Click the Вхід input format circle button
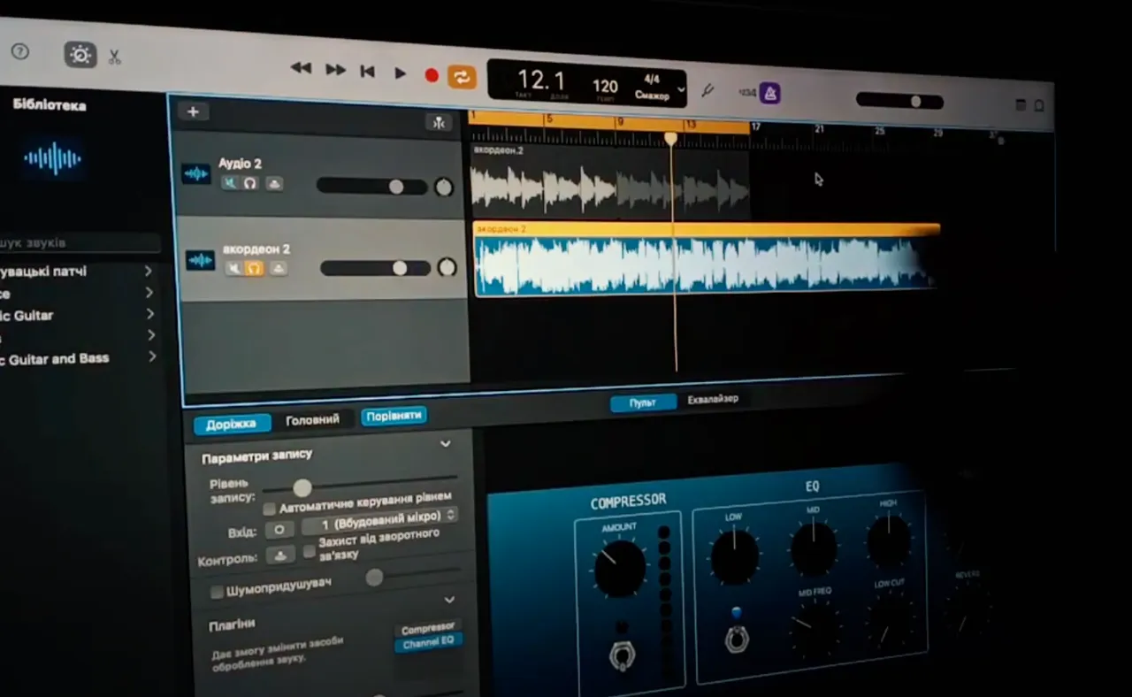Viewport: 1132px width, 697px height. pyautogui.click(x=279, y=530)
